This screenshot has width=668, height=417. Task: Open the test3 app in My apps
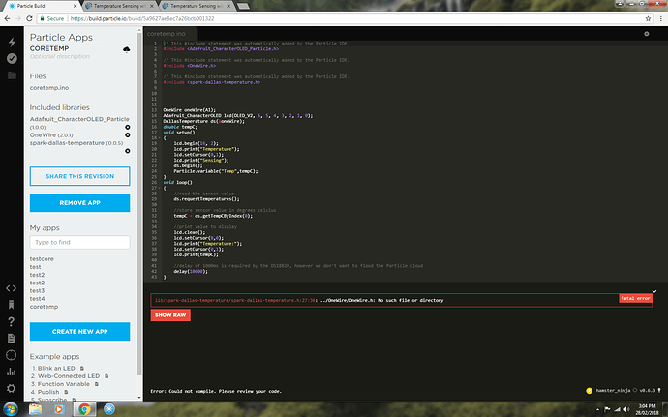pos(37,290)
